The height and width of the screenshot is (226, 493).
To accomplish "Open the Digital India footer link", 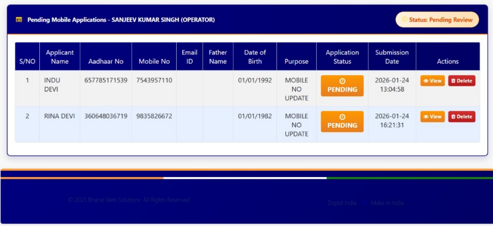I will point(342,203).
